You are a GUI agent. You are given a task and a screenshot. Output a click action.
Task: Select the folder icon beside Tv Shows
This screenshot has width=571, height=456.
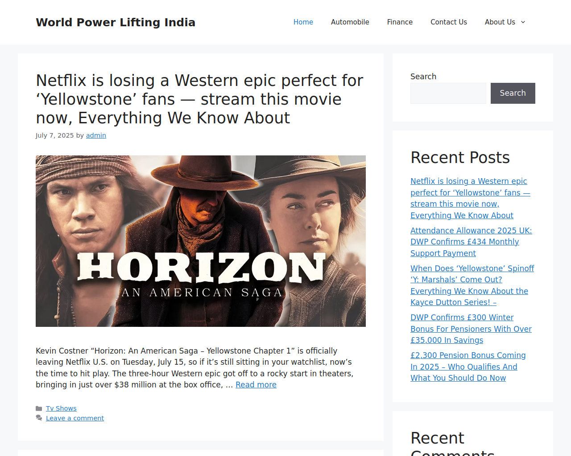click(39, 408)
